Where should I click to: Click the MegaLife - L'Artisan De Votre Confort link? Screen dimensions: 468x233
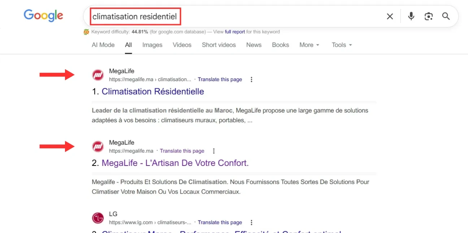tap(176, 163)
